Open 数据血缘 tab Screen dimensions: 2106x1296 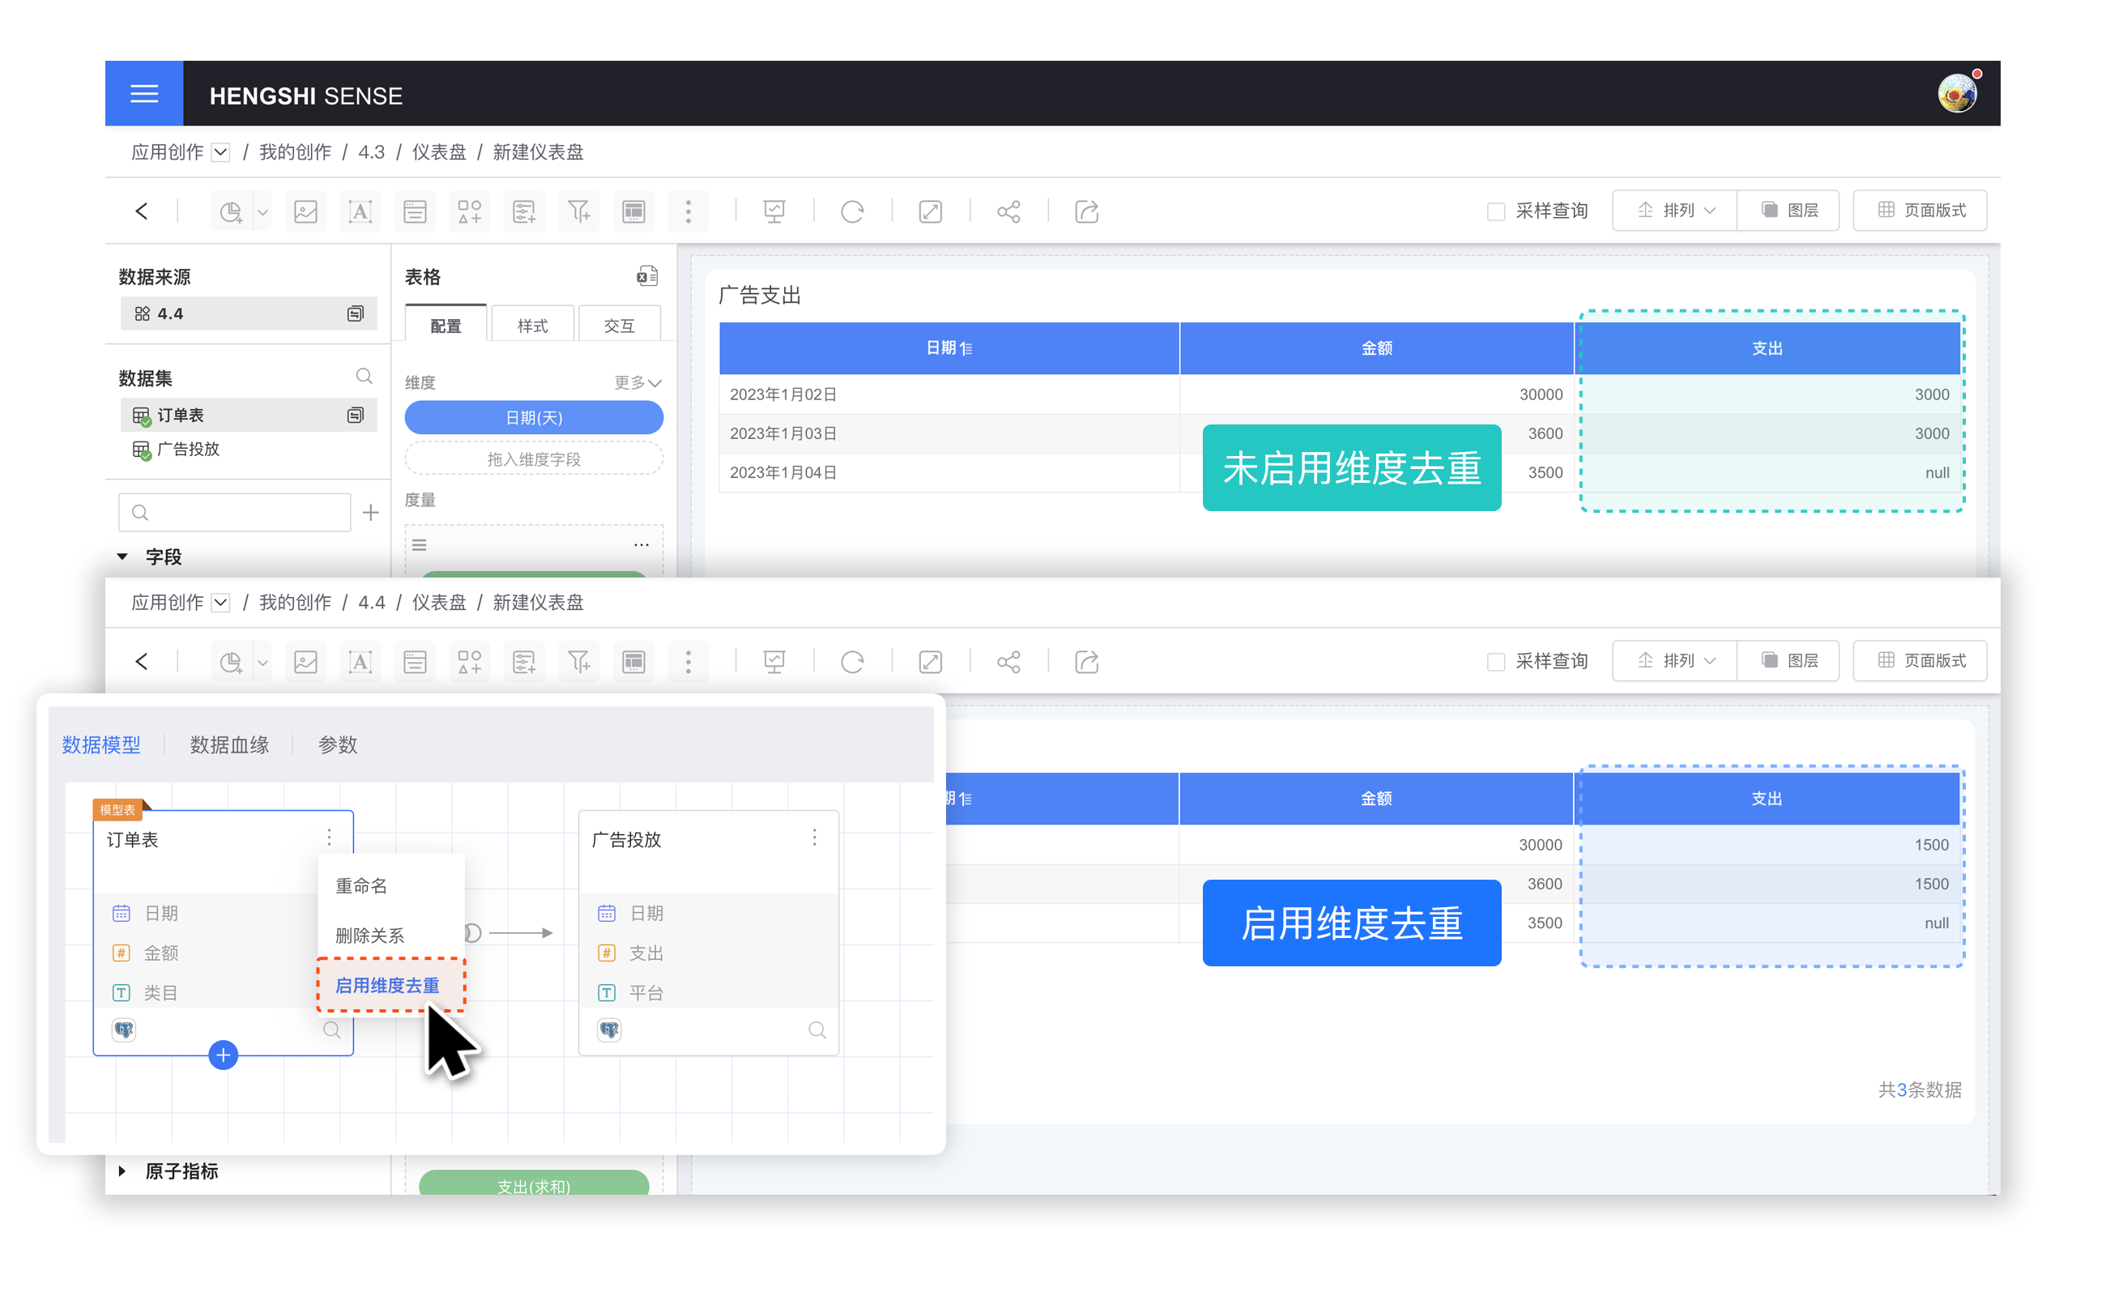pos(229,745)
